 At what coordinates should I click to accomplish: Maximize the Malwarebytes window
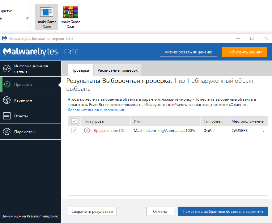click(x=252, y=38)
